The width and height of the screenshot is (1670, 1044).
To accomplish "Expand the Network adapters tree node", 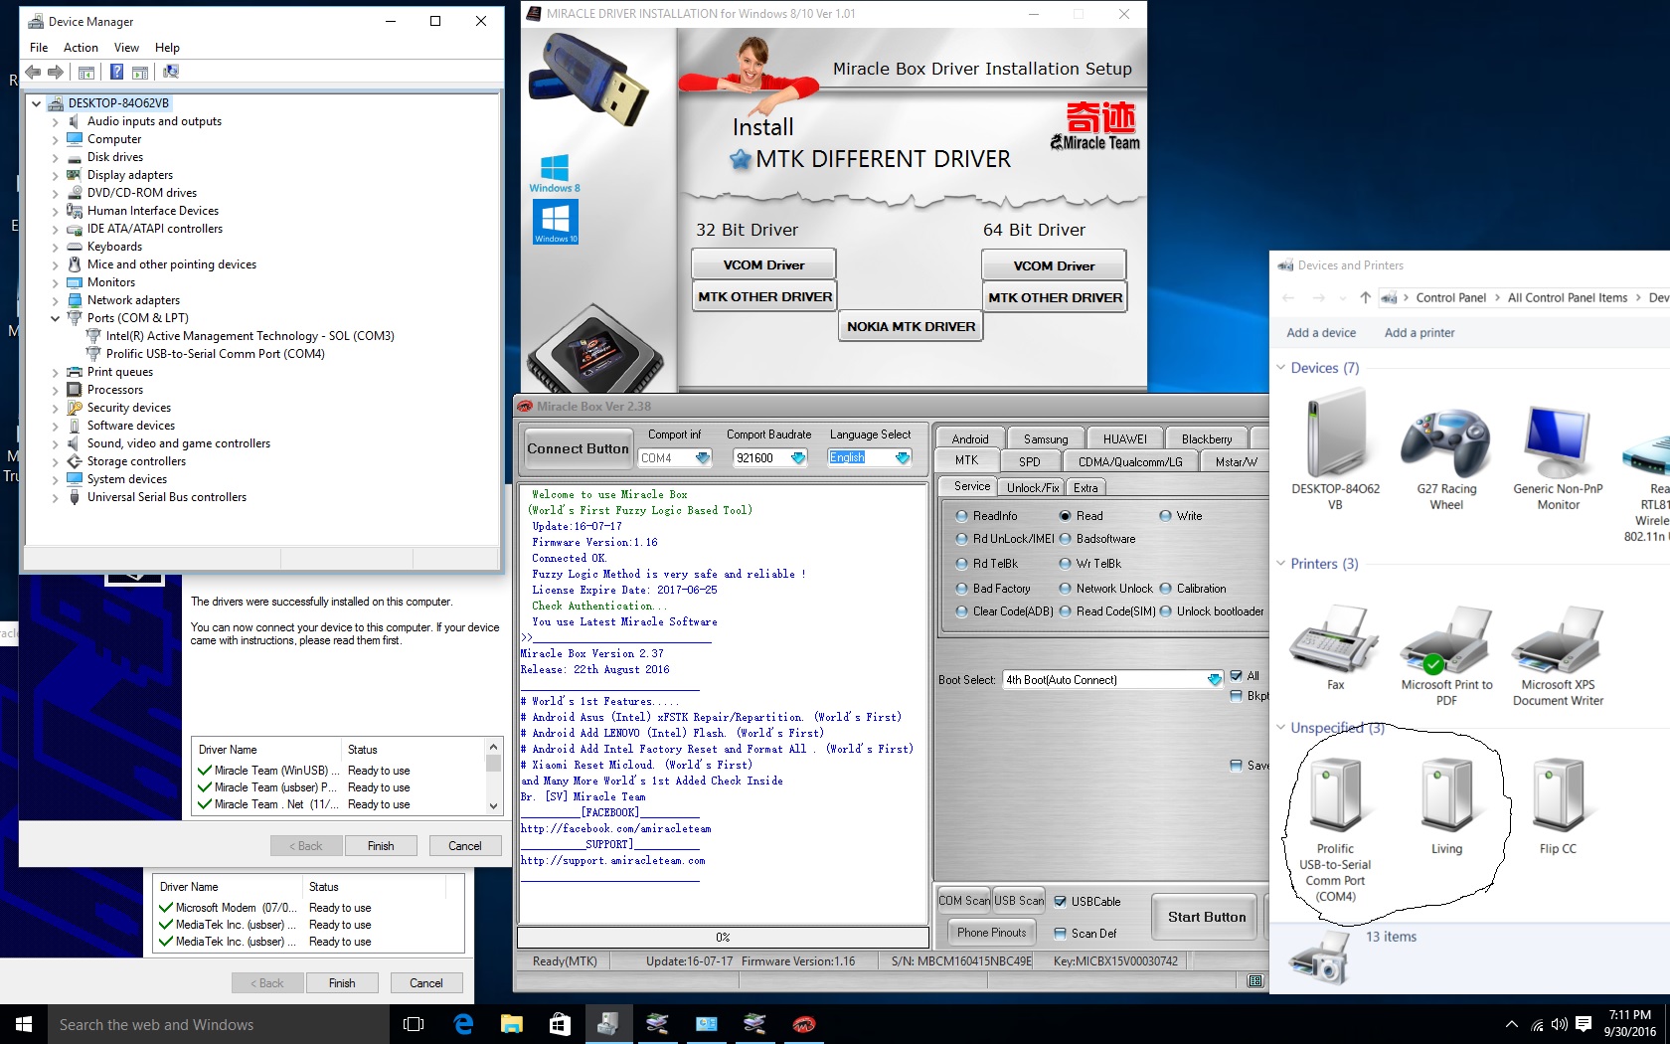I will coord(56,300).
